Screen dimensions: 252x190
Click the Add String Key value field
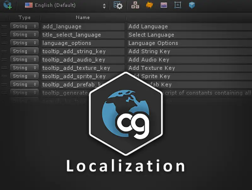[190, 51]
